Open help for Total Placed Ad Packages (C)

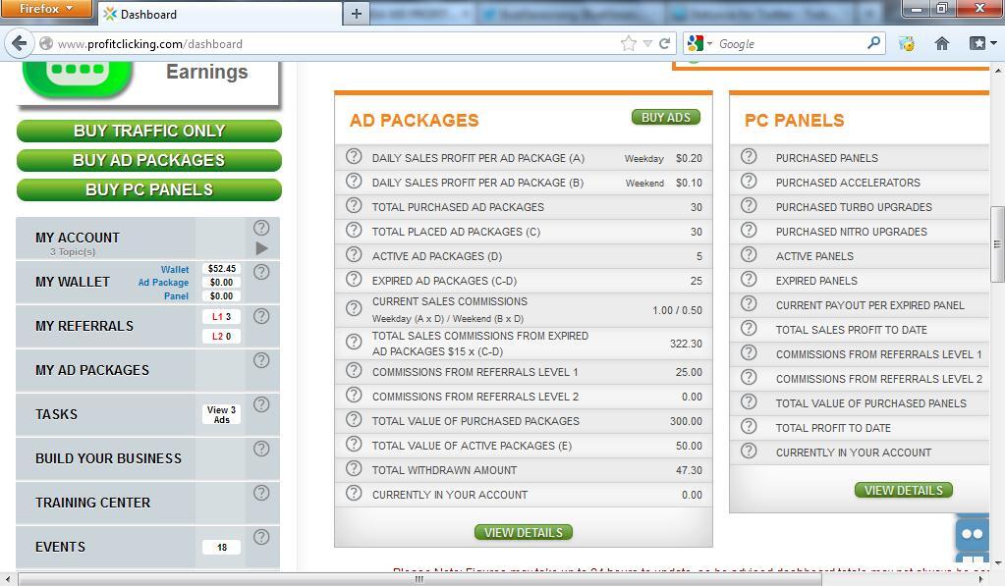354,230
